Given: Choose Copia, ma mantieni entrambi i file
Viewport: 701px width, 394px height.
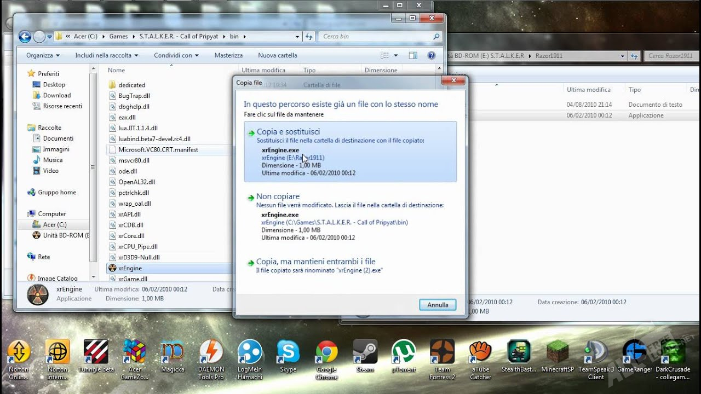Looking at the screenshot, I should point(315,262).
